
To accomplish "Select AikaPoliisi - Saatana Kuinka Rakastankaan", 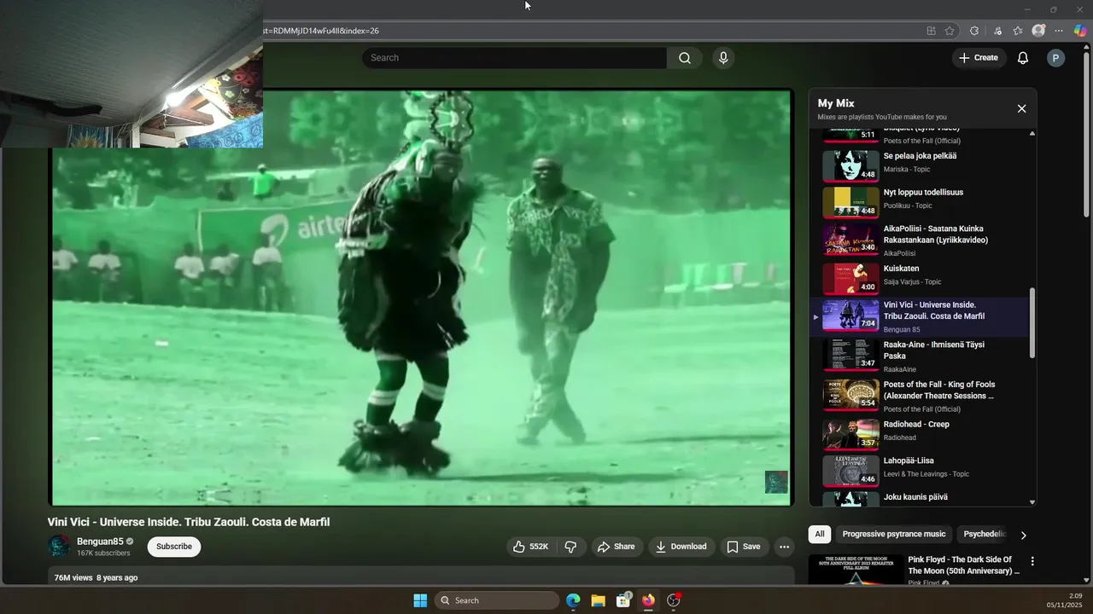I will (921, 240).
